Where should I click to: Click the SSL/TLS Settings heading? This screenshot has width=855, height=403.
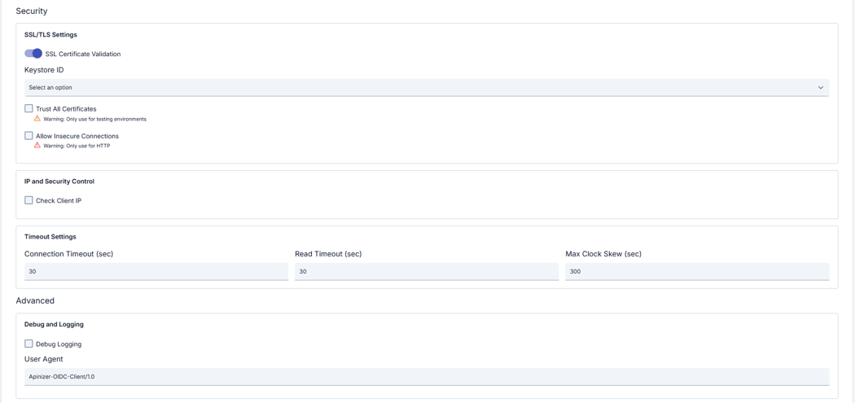[x=50, y=35]
